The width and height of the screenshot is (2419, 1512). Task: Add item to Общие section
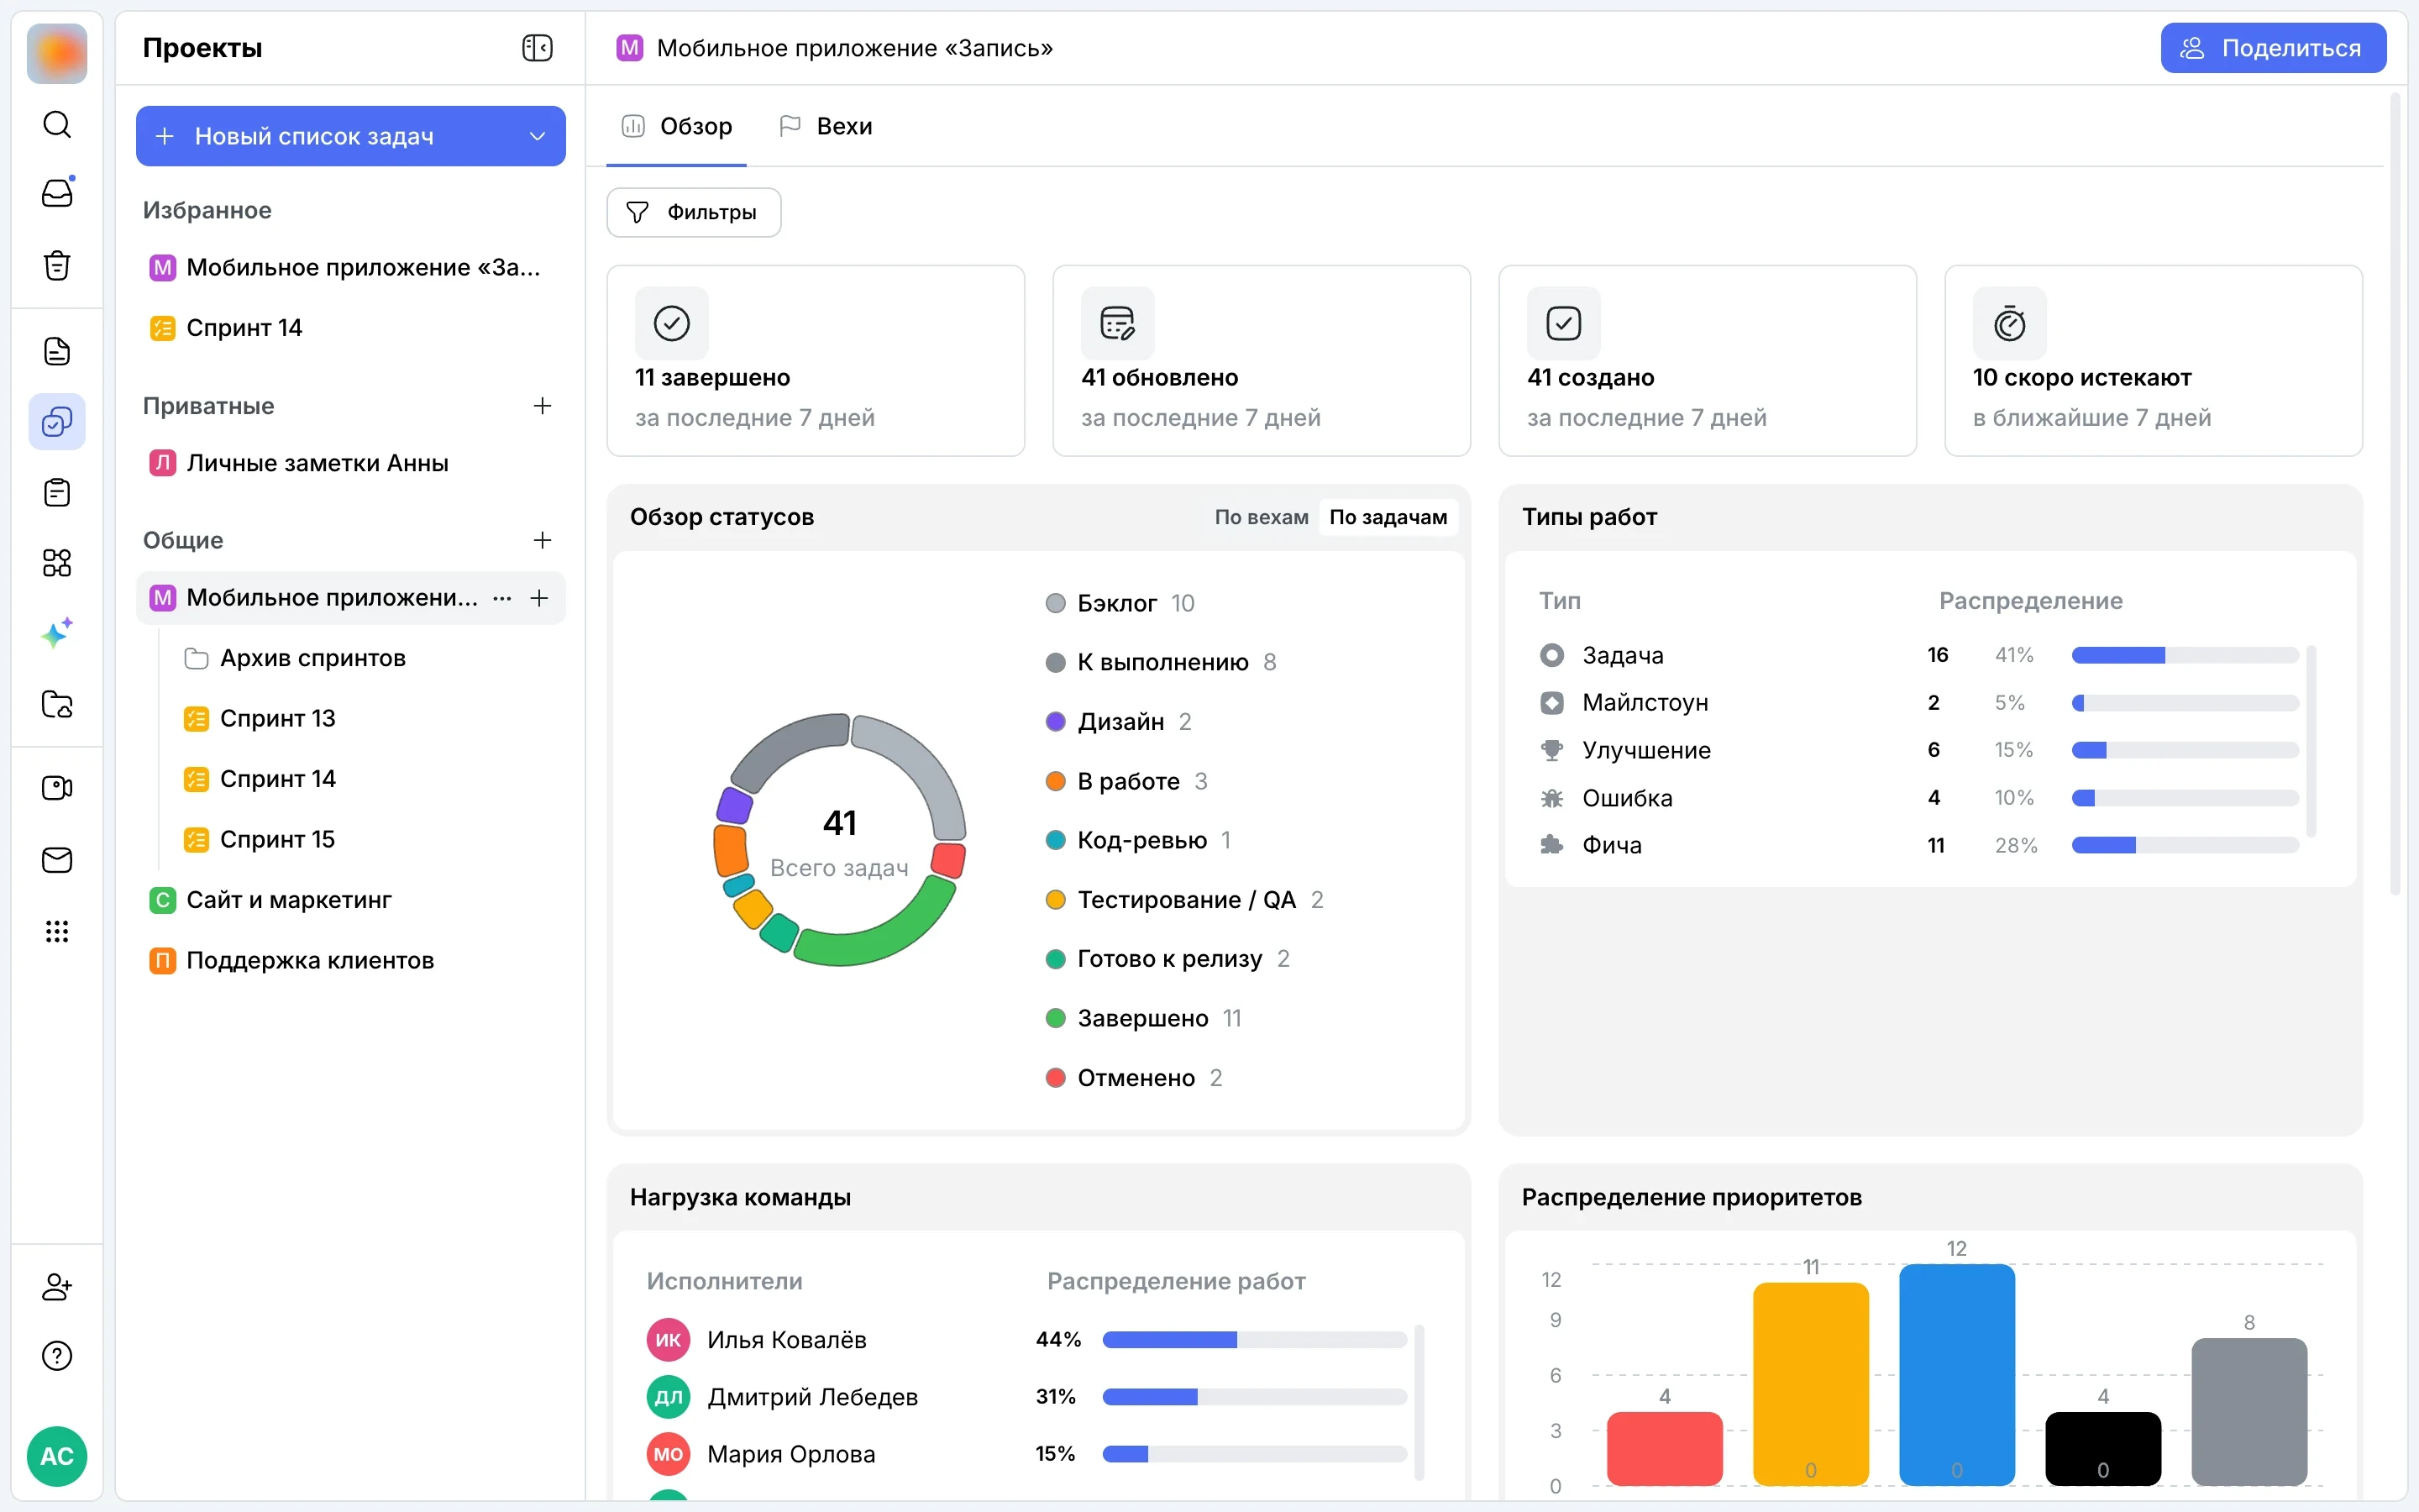point(542,540)
